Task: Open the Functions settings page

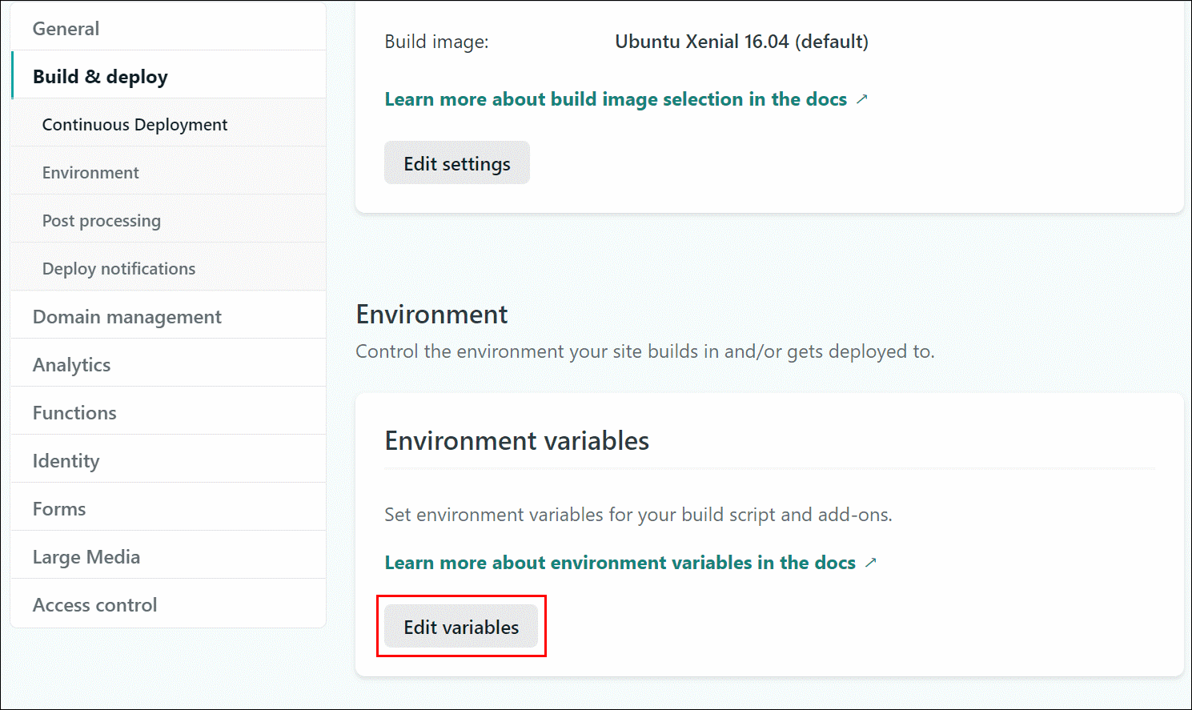Action: pos(74,413)
